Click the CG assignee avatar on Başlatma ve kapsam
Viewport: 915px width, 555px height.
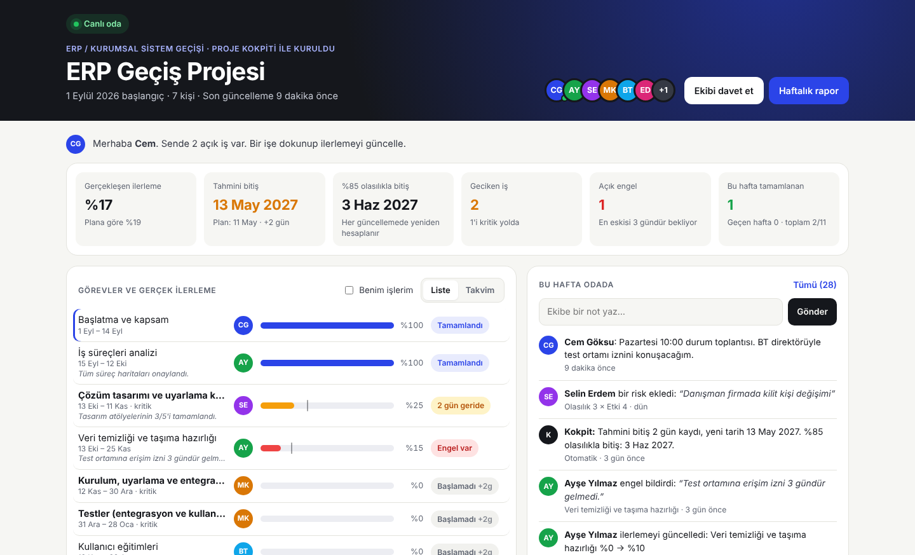point(243,325)
